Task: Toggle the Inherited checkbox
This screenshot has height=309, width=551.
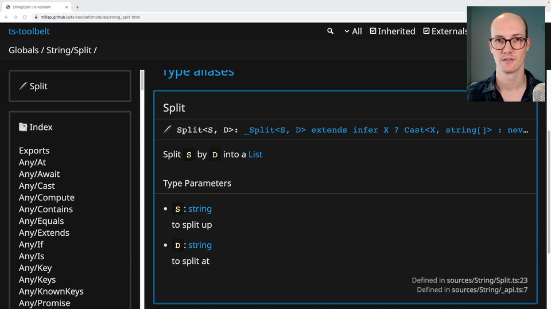Action: coord(373,31)
